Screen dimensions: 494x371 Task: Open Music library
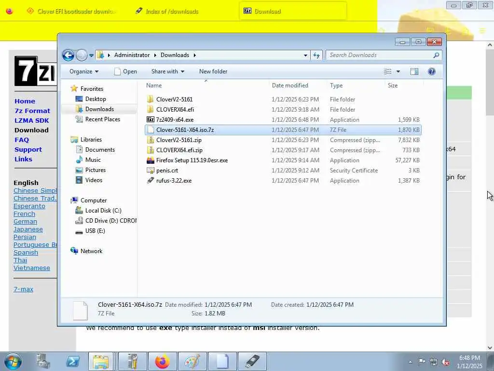coord(93,159)
